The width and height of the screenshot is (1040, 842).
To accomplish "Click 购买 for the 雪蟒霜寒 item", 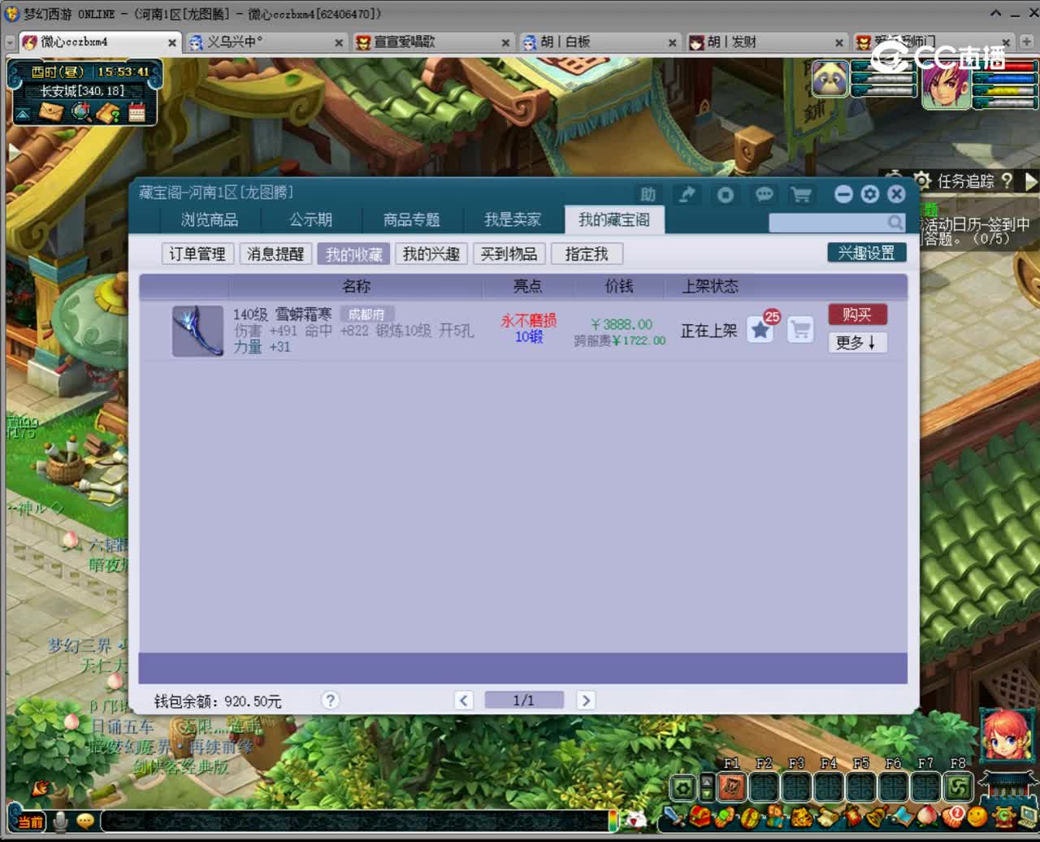I will tap(857, 315).
